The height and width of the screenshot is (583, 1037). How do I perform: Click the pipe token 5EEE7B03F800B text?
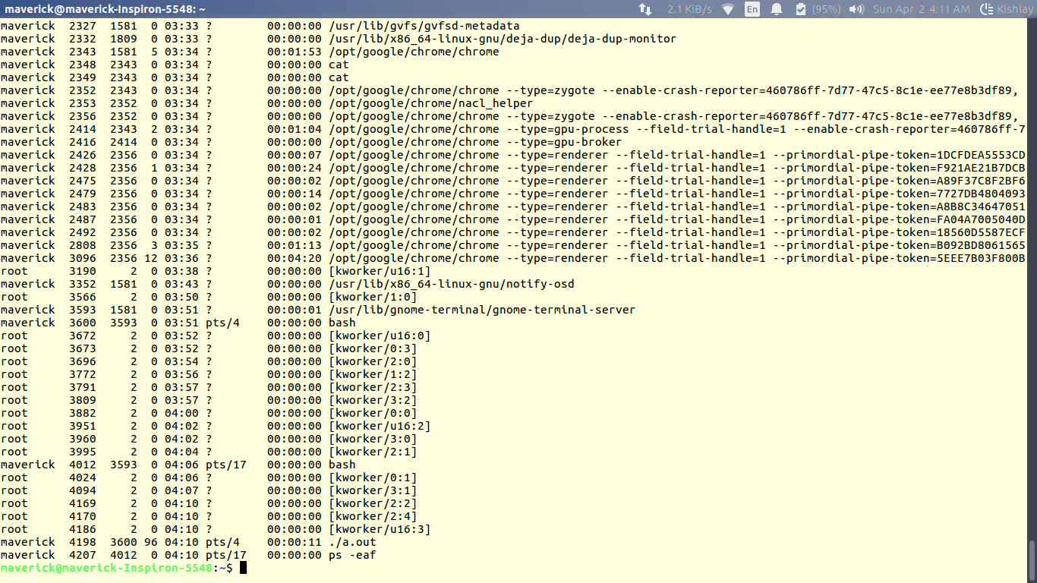click(x=982, y=258)
